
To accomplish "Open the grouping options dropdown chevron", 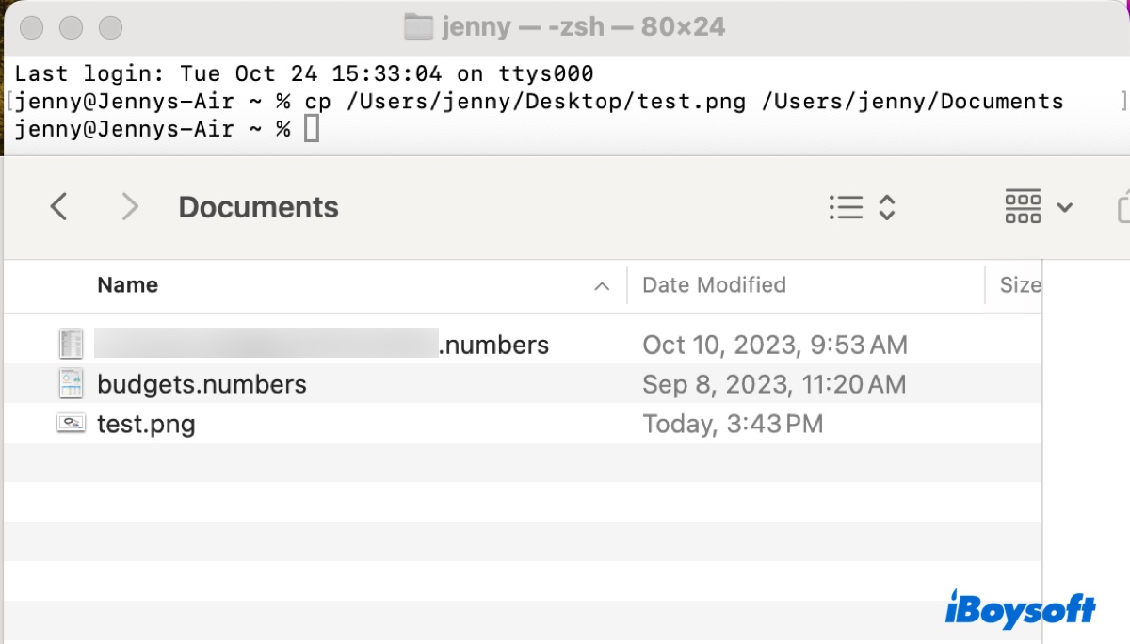I will 1064,207.
